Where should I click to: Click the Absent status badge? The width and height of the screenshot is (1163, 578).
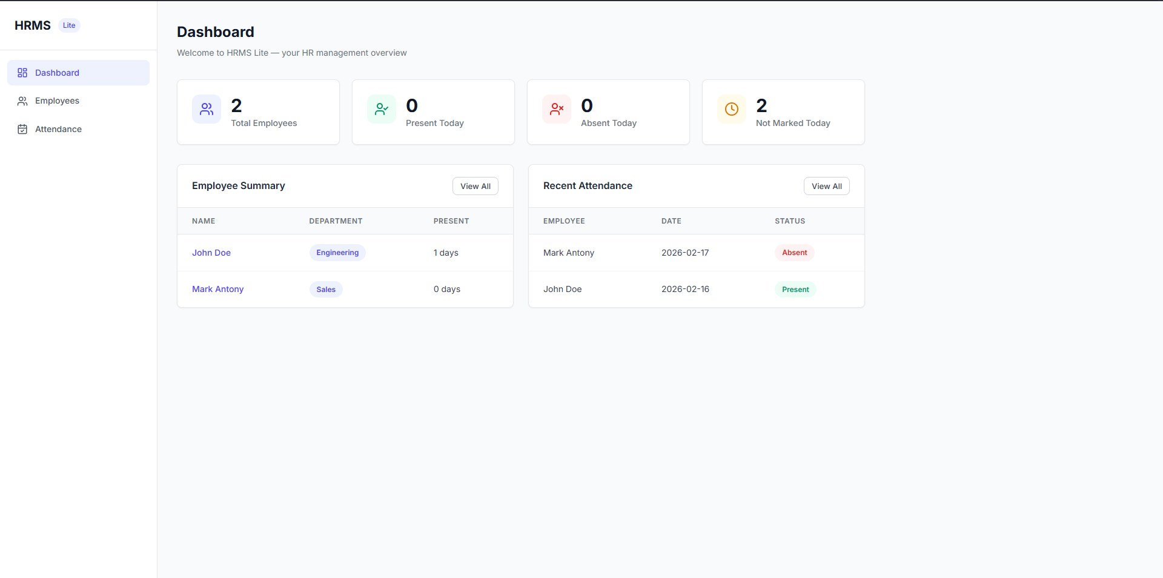795,253
